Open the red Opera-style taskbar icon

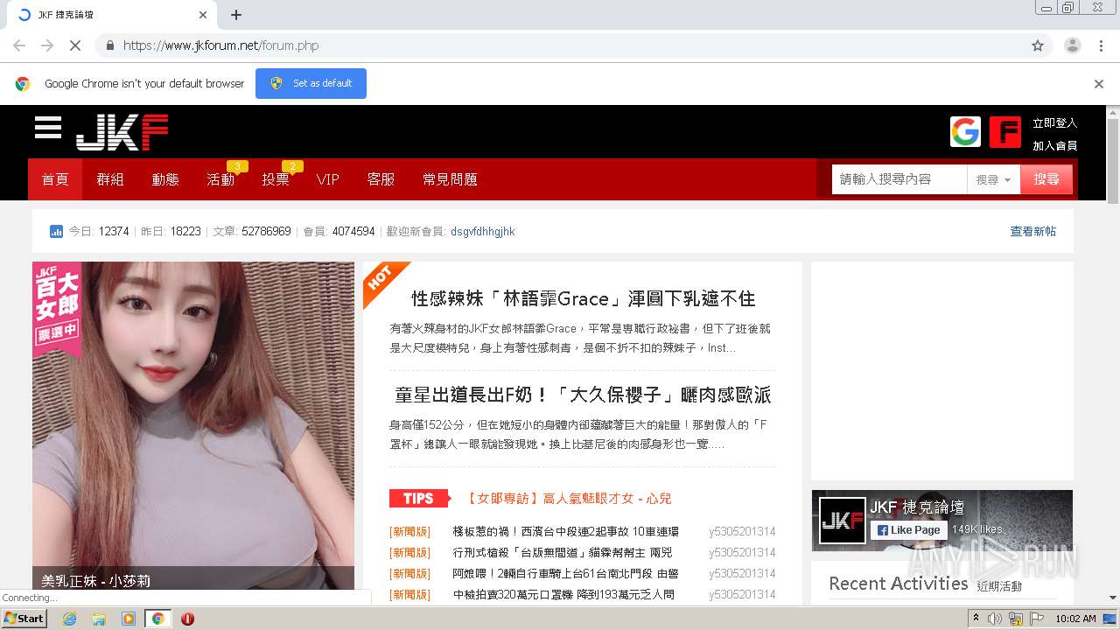click(187, 619)
